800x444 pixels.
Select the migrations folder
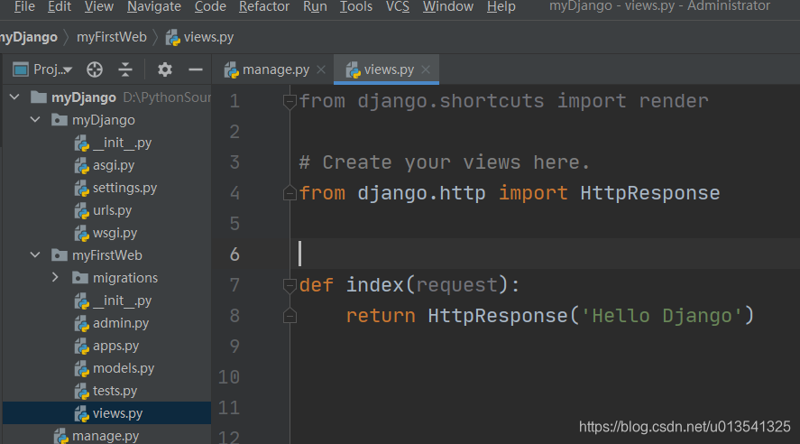125,278
